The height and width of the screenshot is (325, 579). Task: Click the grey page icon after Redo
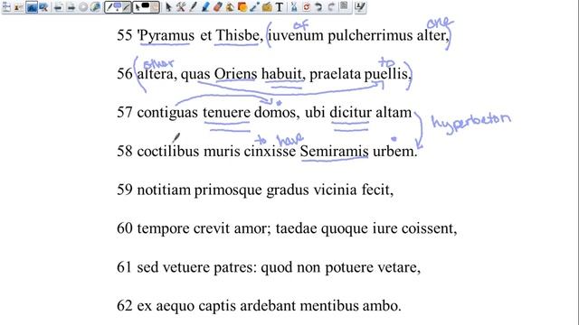(344, 6)
